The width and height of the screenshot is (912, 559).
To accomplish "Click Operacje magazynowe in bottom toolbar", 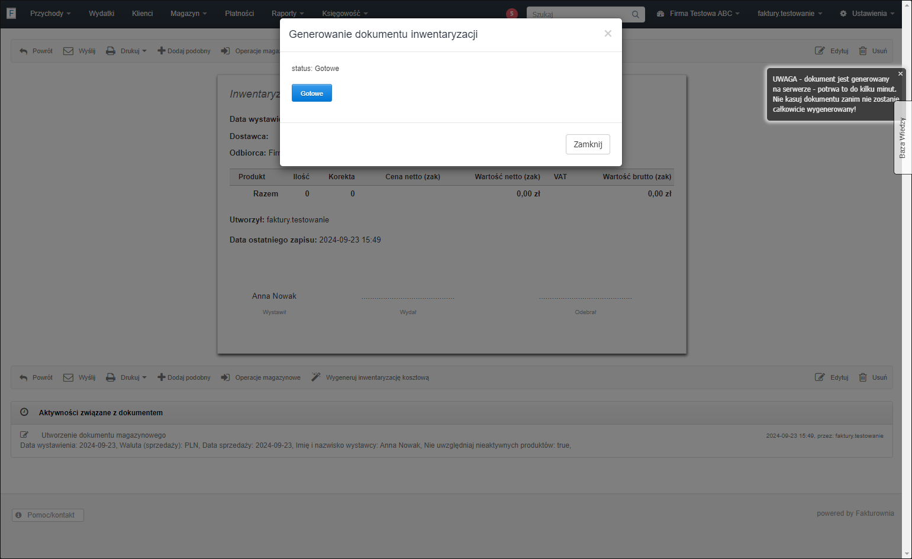I will click(261, 377).
